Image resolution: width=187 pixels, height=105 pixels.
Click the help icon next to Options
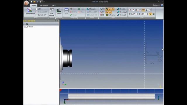point(162,5)
